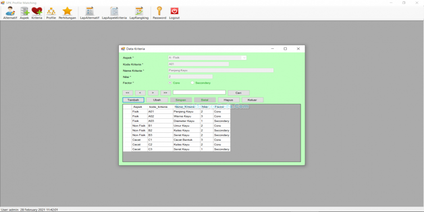This screenshot has width=424, height=212.
Task: Click the row header of the C1 row
Action: 127,140
